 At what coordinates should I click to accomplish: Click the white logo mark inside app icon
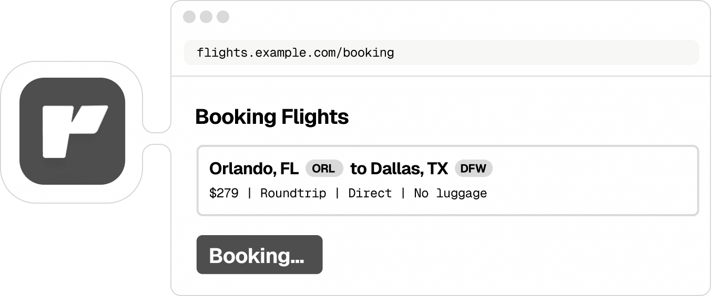click(74, 131)
